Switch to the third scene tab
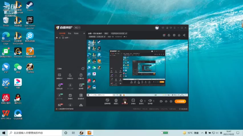The image size is (243, 136). 76,33
